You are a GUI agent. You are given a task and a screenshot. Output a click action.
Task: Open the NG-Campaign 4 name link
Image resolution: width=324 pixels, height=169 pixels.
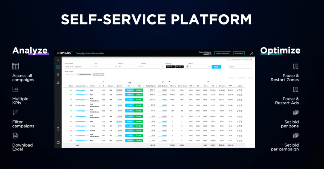81,141
